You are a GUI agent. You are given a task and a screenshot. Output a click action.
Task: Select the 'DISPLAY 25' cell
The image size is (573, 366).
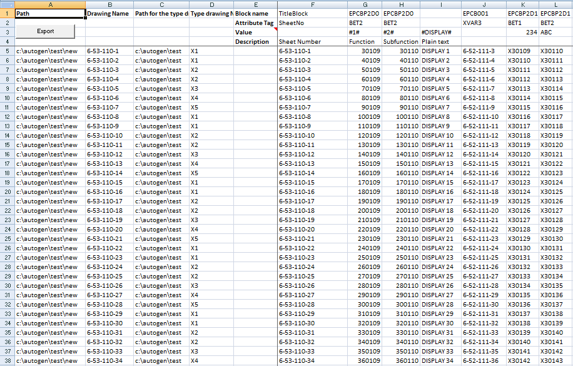tap(441, 277)
